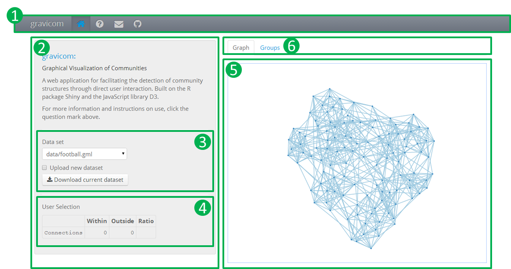Click the Outside column header
The image size is (511, 269).
click(122, 221)
